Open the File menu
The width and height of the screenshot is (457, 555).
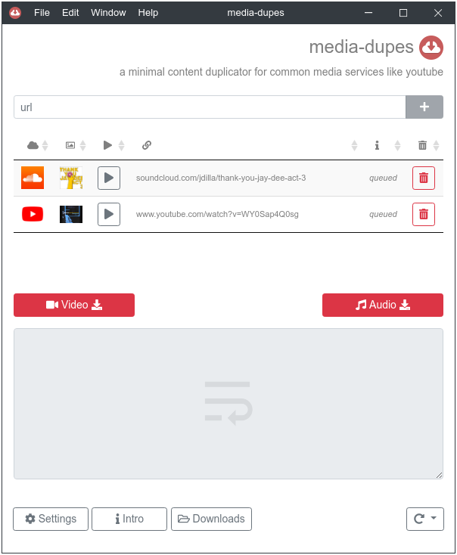pyautogui.click(x=42, y=13)
